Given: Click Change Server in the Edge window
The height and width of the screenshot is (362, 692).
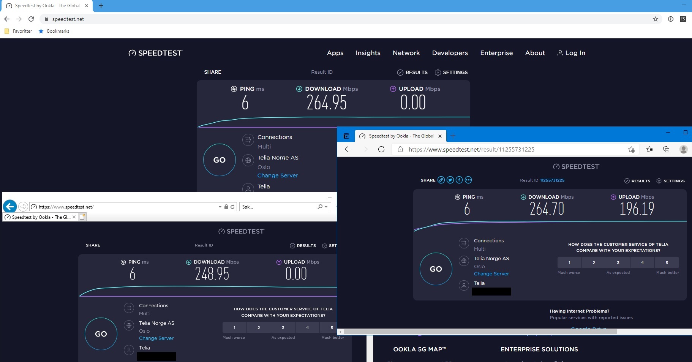Looking at the screenshot, I should pos(491,274).
